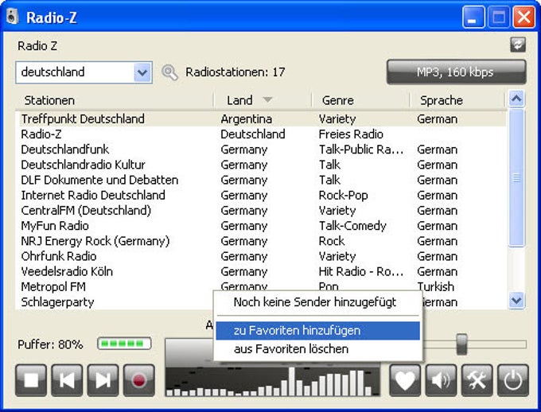Click the Puffer: 80% label
541x412 pixels.
tap(50, 344)
